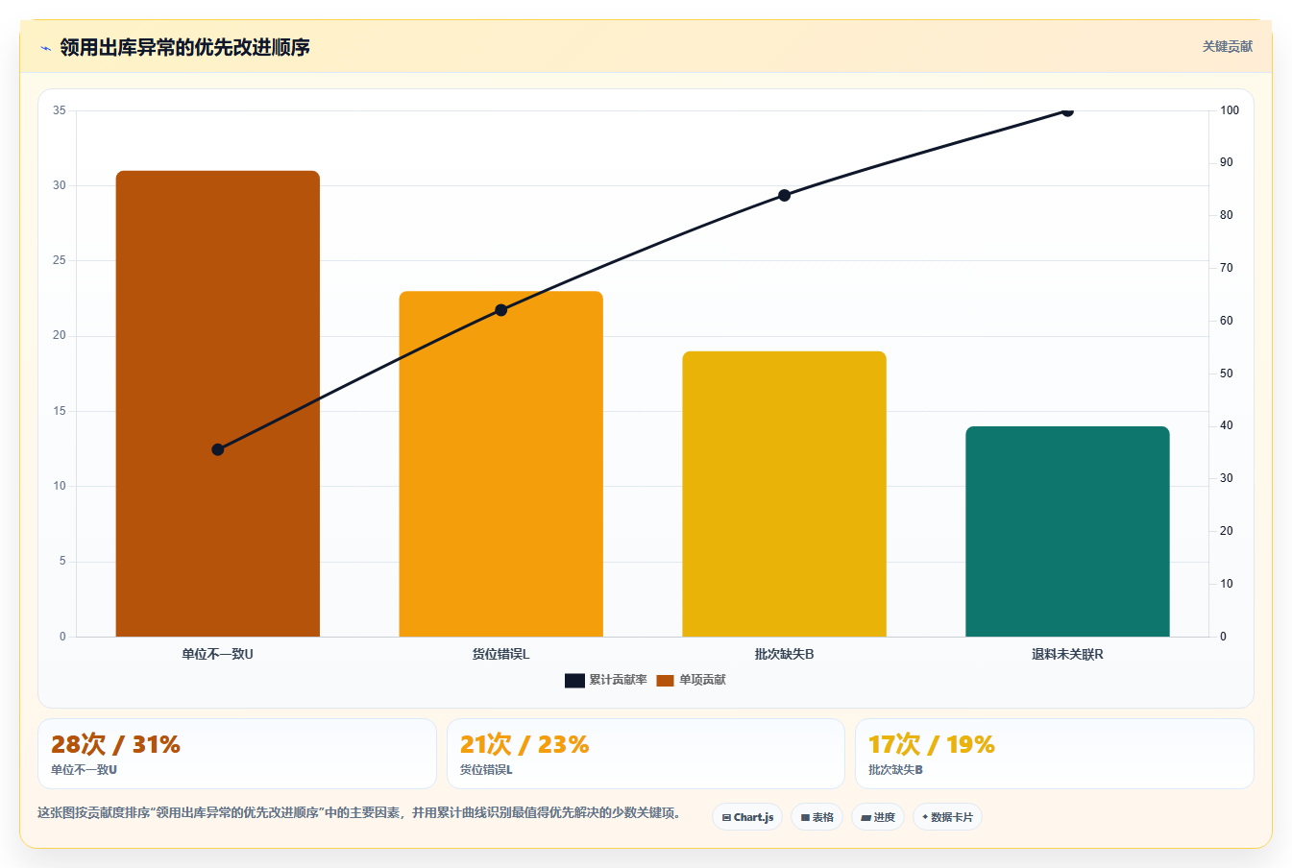This screenshot has height=868, width=1292.
Task: Click the teal 退料未关联R bar
Action: (x=1067, y=531)
